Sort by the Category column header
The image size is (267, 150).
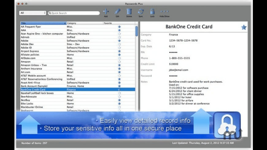point(85,23)
